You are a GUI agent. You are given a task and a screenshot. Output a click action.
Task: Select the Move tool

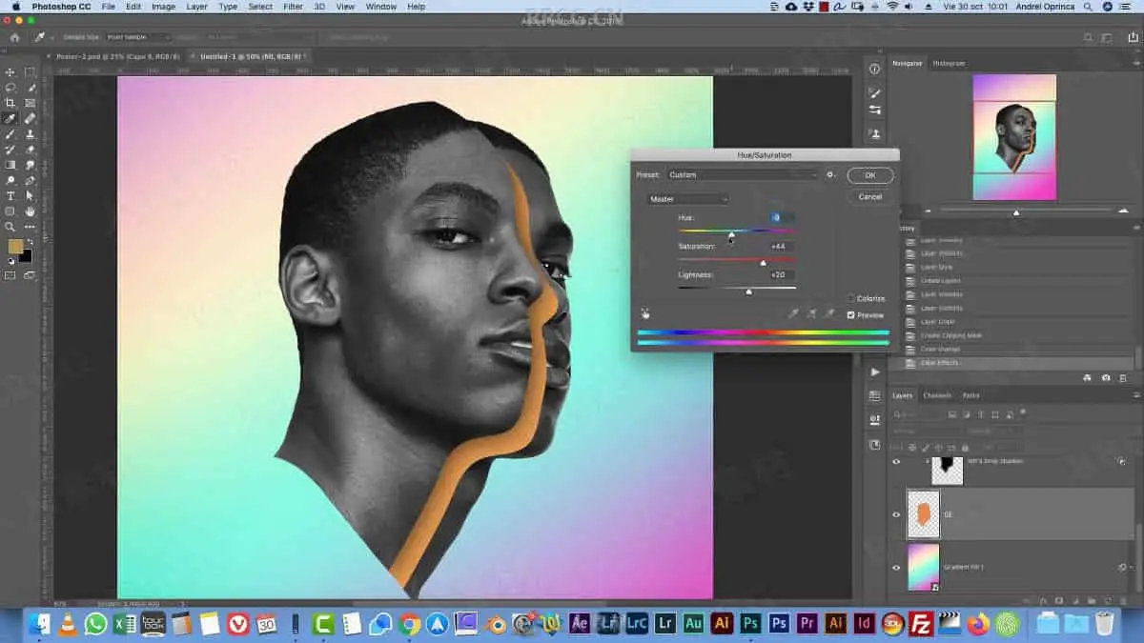pos(10,72)
